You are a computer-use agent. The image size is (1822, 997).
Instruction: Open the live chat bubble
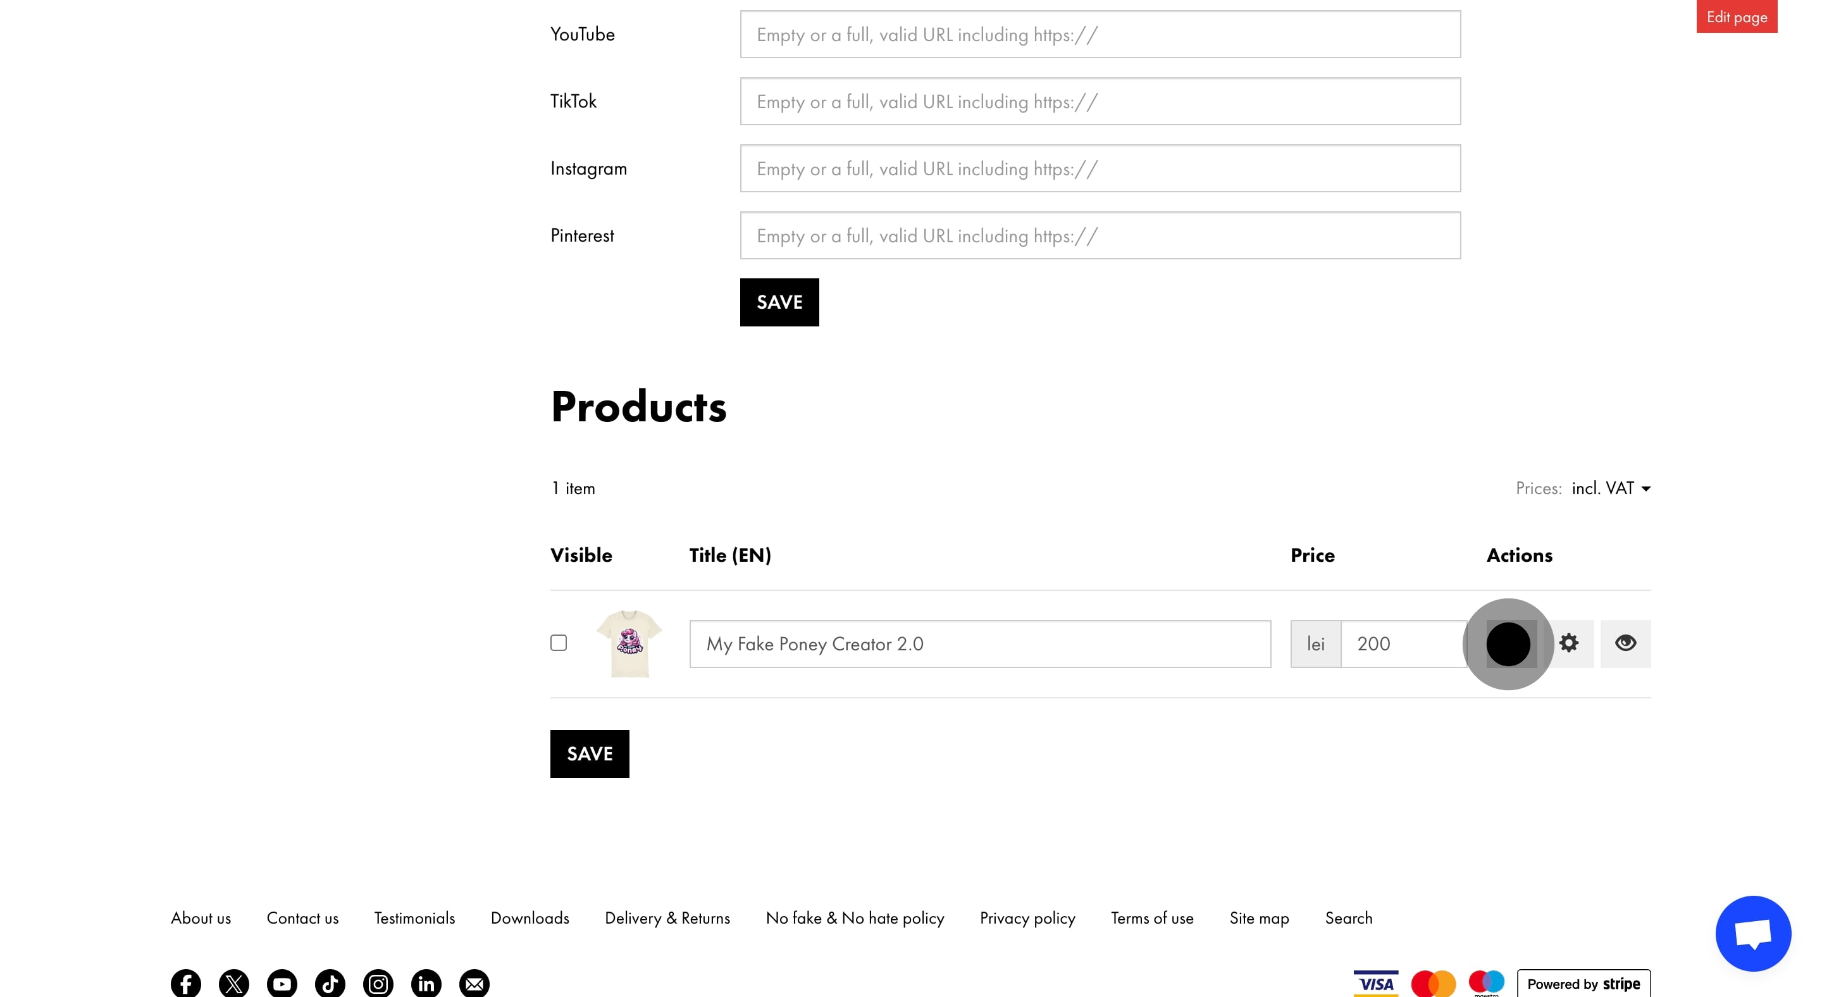(x=1752, y=933)
